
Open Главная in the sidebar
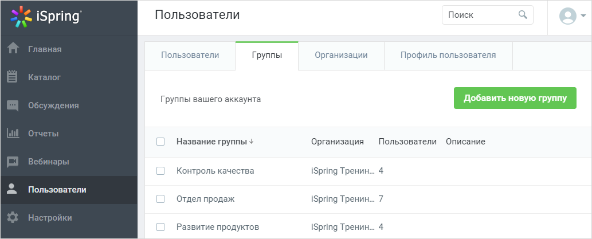coord(69,49)
